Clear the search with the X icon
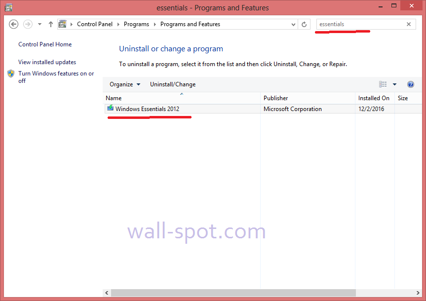 click(x=409, y=24)
